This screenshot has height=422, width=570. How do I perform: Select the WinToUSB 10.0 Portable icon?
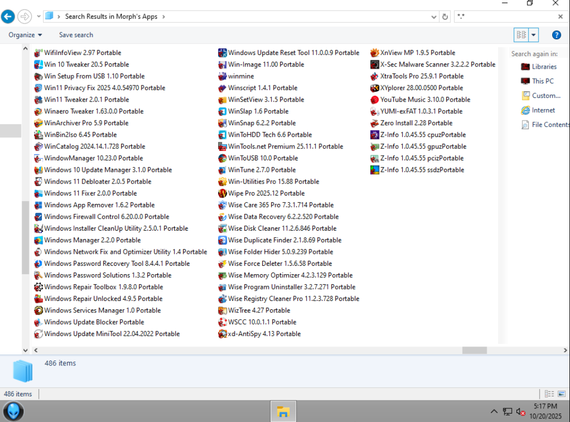(x=222, y=158)
